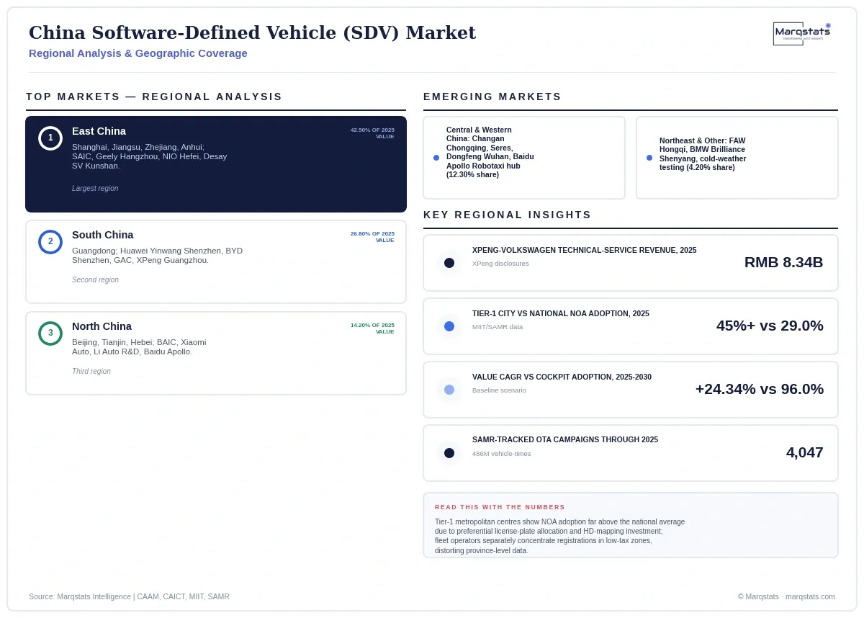
Task: Click the 45%+ vs 29.0% value
Action: (x=770, y=326)
